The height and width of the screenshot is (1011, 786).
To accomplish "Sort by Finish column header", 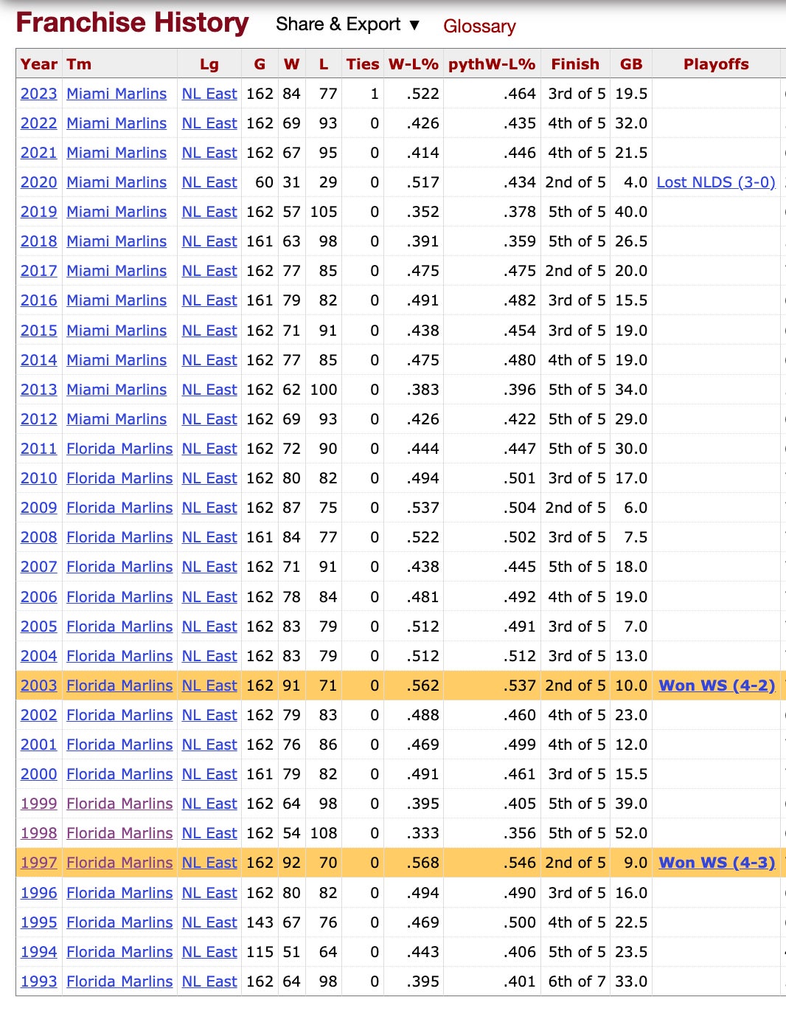I will 575,64.
